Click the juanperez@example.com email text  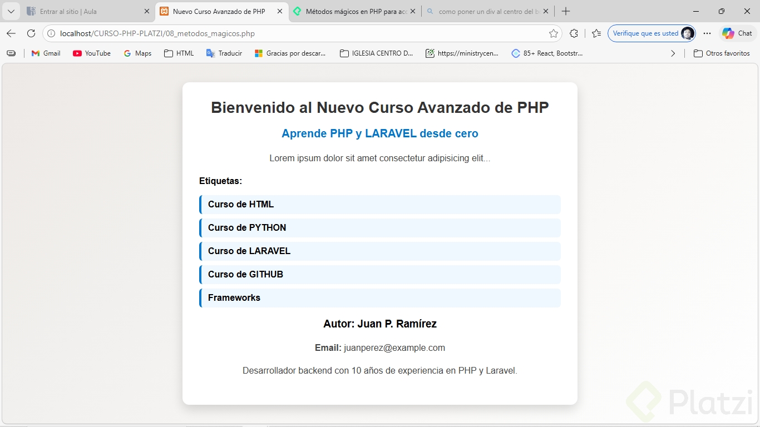pyautogui.click(x=394, y=348)
